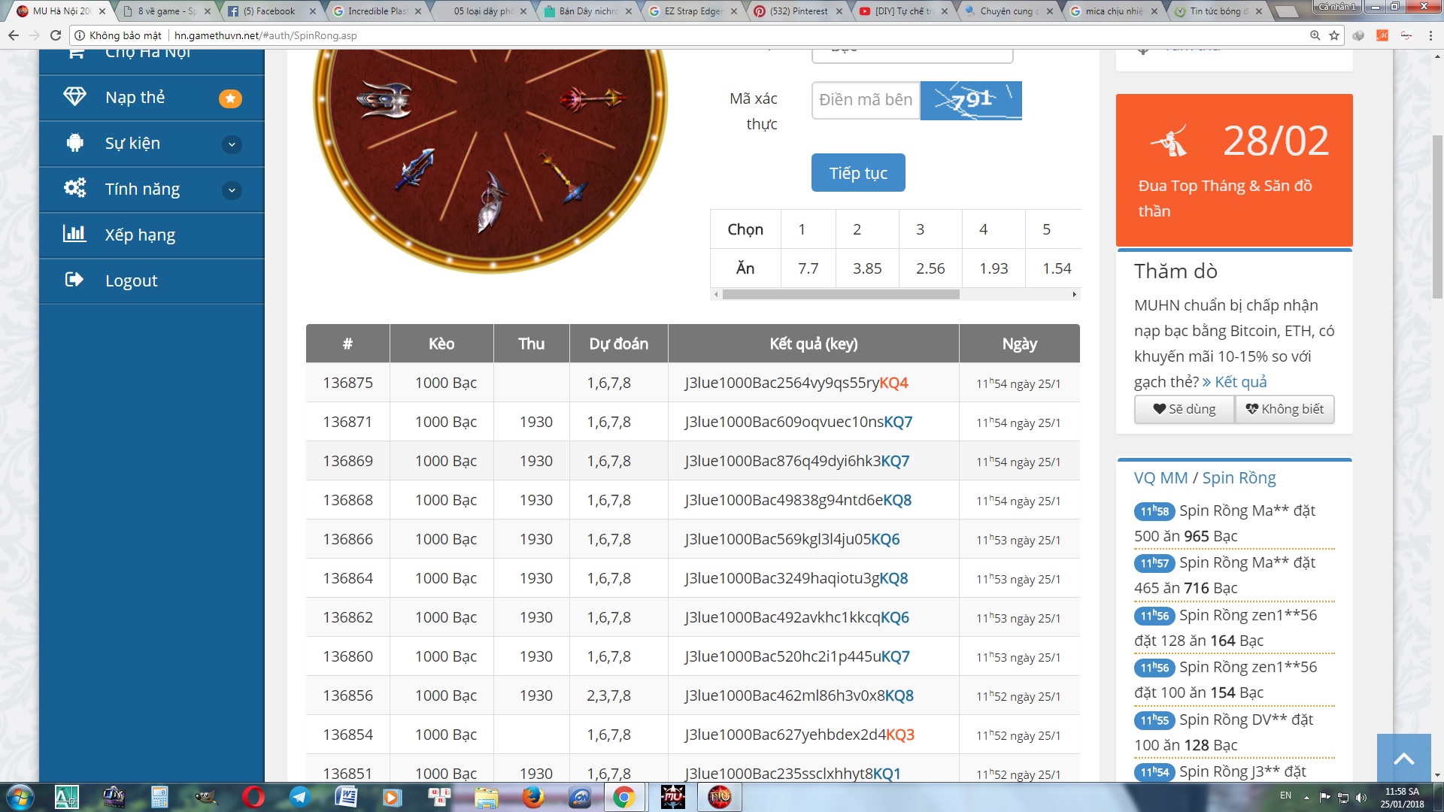Click result key for row 136875
This screenshot has width=1444, height=812.
[796, 383]
